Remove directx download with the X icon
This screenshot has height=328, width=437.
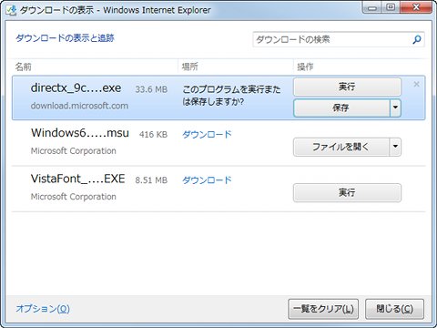416,84
